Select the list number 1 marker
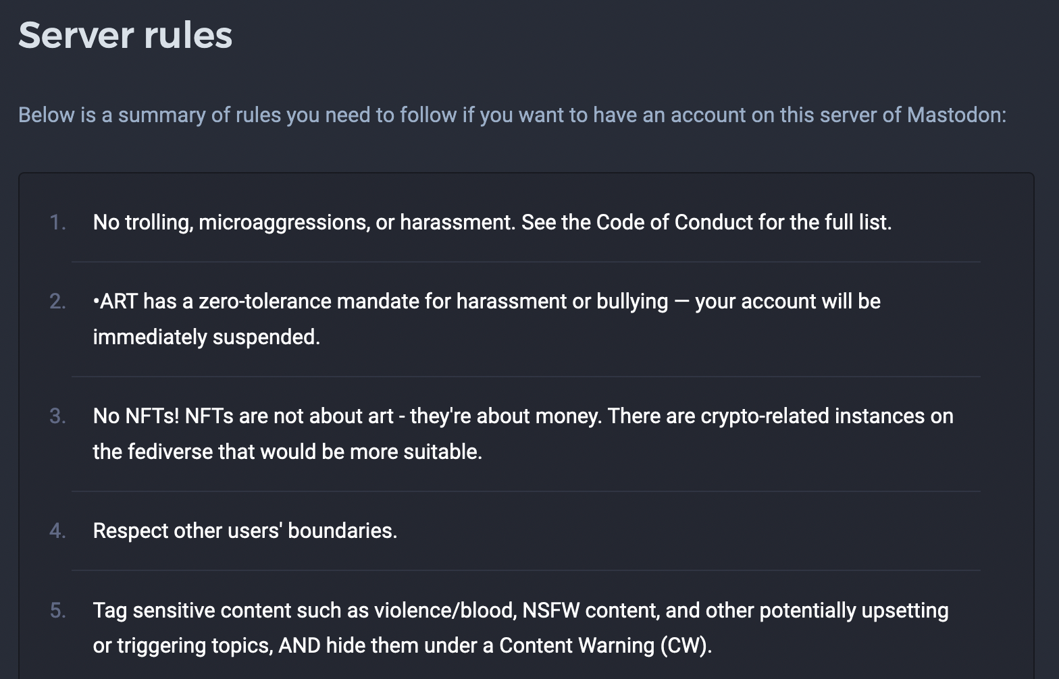This screenshot has width=1059, height=679. tap(58, 222)
